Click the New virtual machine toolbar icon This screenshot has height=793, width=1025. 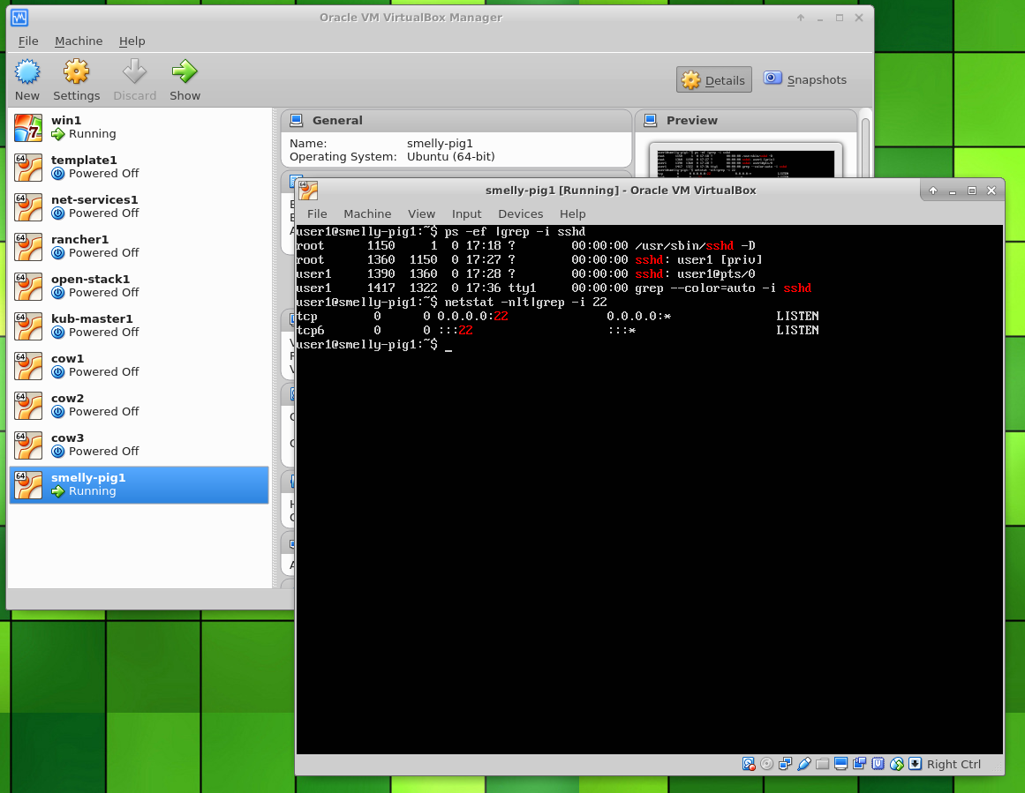(27, 79)
